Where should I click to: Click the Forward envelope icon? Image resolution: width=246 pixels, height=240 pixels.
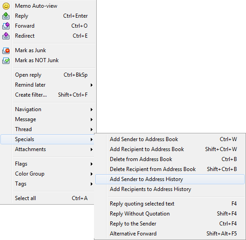6,26
